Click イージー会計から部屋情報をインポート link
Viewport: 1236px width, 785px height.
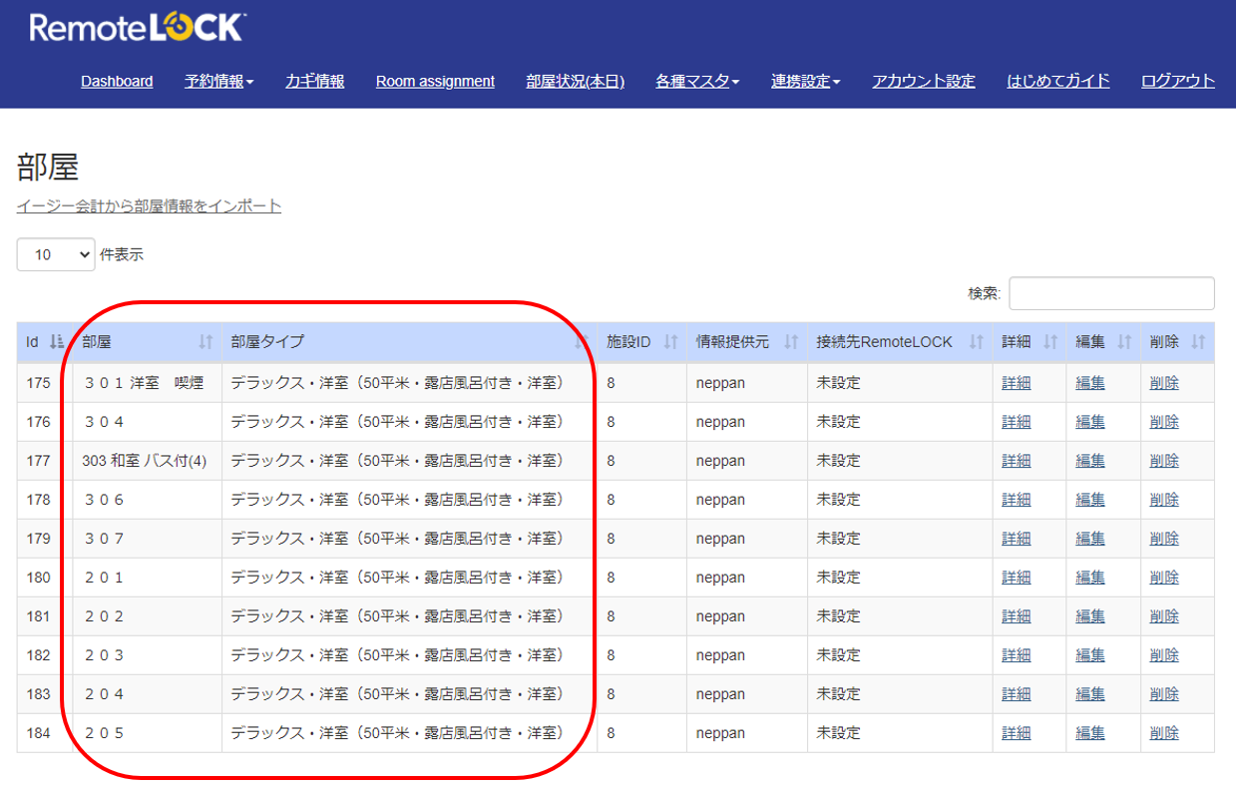point(149,205)
